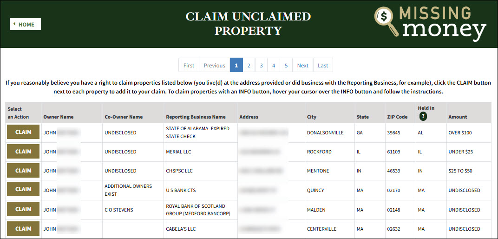Viewport: 498px width, 239px height.
Task: Click the Owner Name column header
Action: (x=59, y=117)
